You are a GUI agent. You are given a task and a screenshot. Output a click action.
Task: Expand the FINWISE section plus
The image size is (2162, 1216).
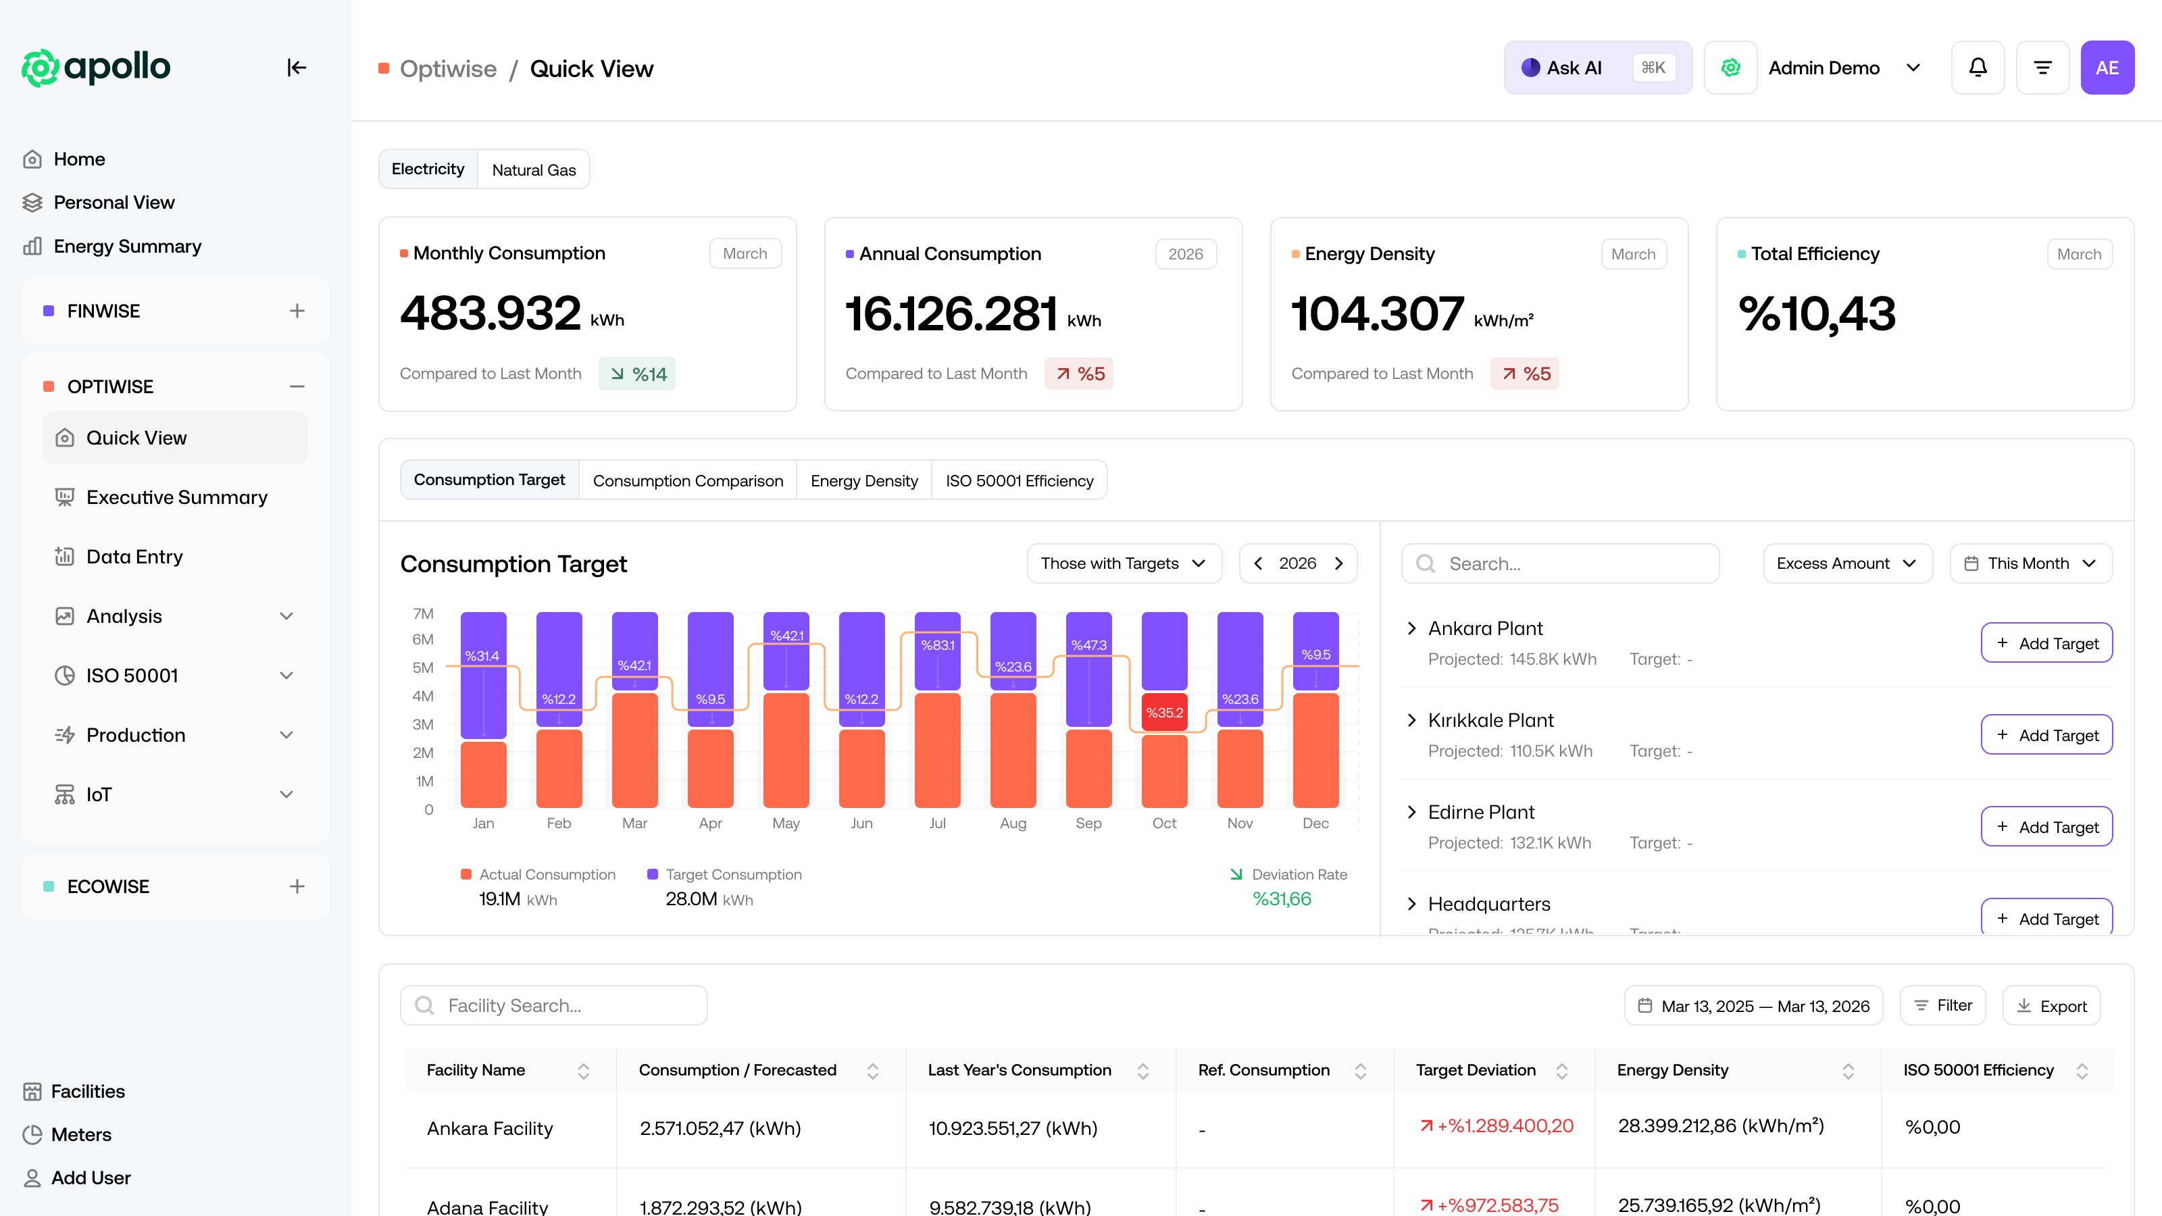coord(297,311)
